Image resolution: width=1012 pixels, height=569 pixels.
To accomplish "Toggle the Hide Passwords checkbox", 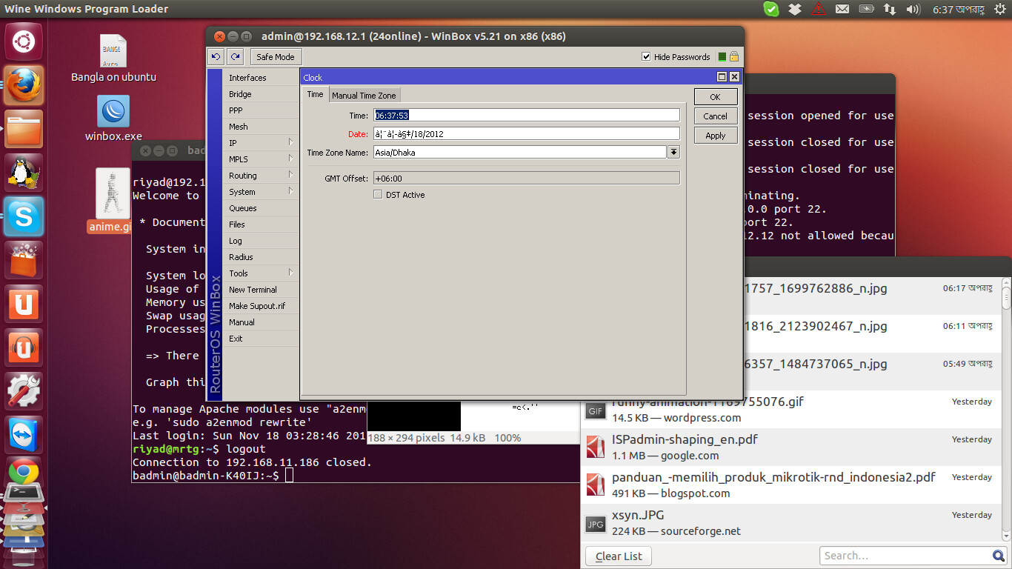I will click(646, 56).
